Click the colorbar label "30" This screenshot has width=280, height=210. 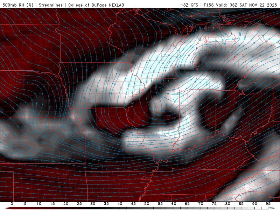[x=93, y=204]
